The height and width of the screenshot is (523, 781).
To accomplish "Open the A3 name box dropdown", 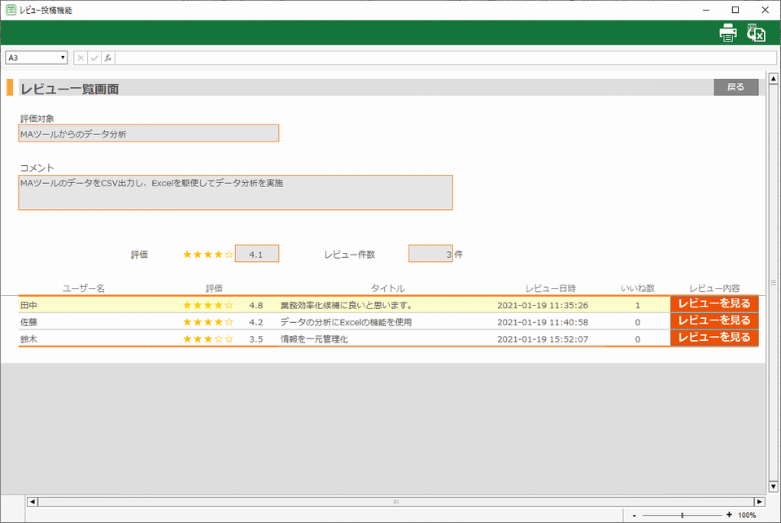I will pos(63,58).
